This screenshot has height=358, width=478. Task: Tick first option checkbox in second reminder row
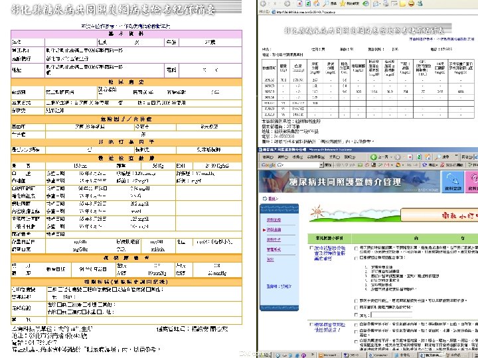[x=356, y=325]
